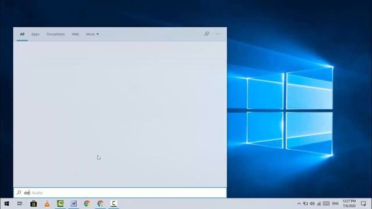This screenshot has height=209, width=372.
Task: Open VLC media player from taskbar
Action: pyautogui.click(x=47, y=204)
